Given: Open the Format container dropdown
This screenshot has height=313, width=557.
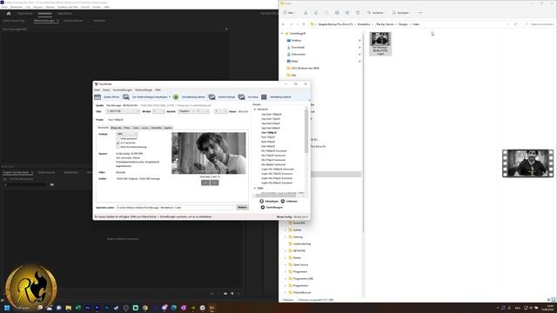Looking at the screenshot, I should click(x=126, y=134).
